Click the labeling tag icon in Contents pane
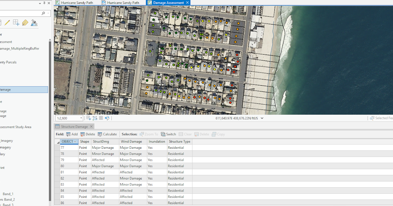This screenshot has width=393, height=206. tap(25, 23)
